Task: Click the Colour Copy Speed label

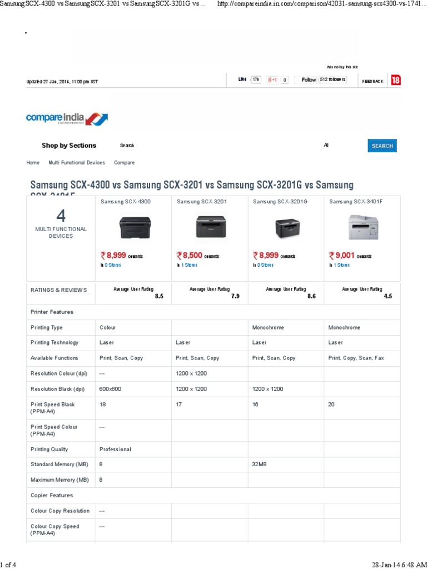Action: (55, 530)
